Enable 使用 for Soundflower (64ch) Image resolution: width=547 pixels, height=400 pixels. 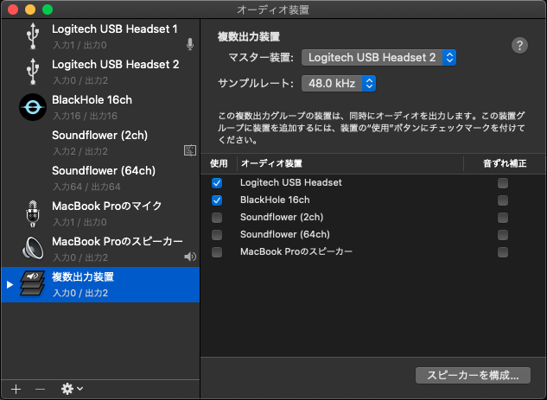pyautogui.click(x=217, y=235)
